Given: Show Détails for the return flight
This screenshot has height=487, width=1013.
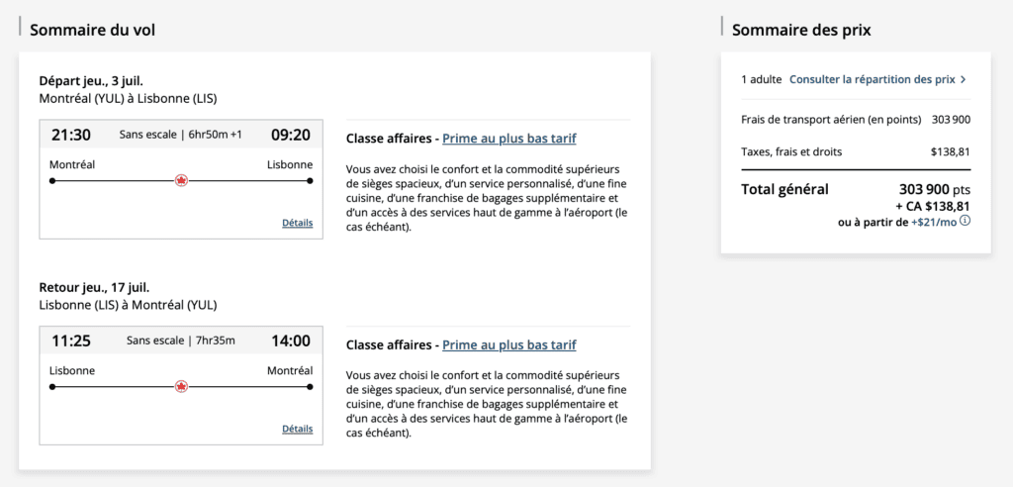Looking at the screenshot, I should coord(297,429).
